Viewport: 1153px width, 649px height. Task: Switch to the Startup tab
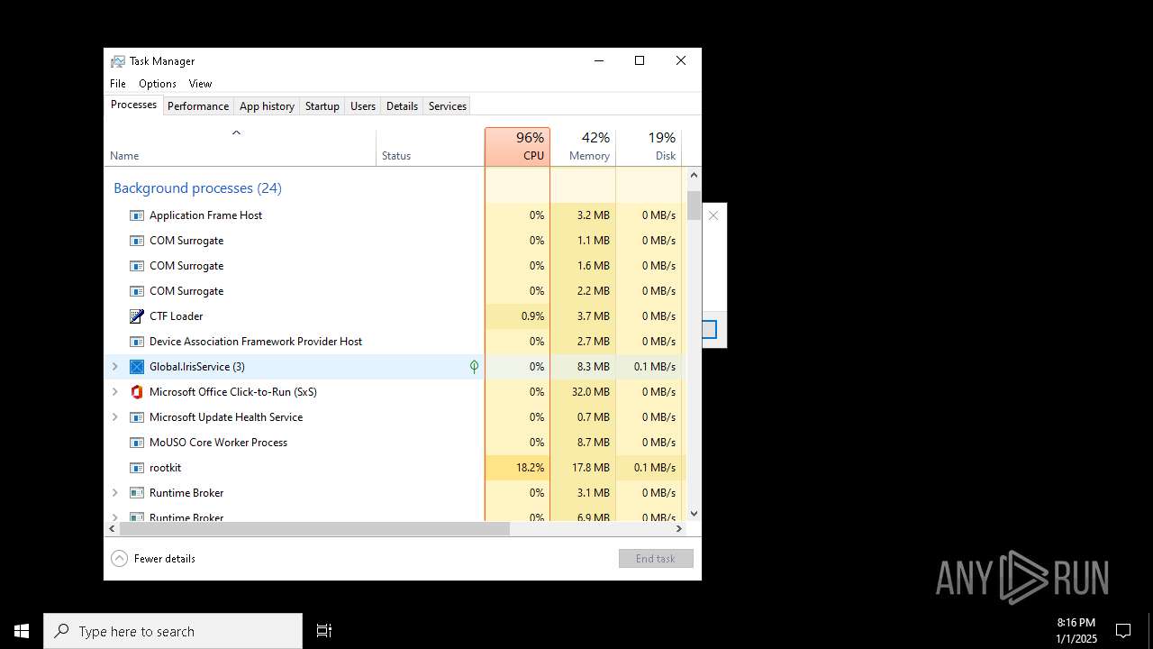[x=322, y=106]
